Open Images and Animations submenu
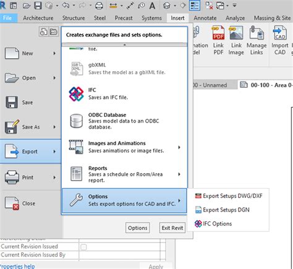Screen dimensions: 293x269 [124, 147]
